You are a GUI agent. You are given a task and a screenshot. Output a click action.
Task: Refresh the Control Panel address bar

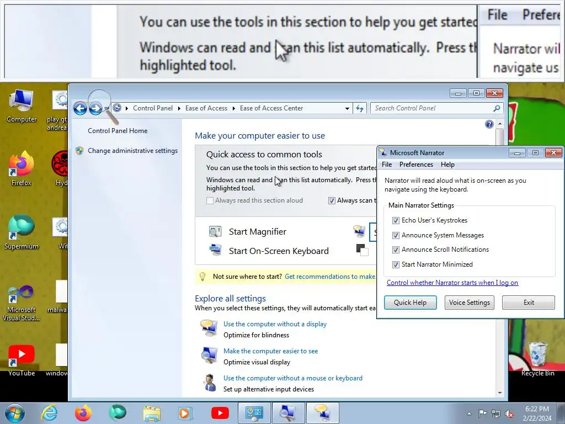click(x=360, y=108)
